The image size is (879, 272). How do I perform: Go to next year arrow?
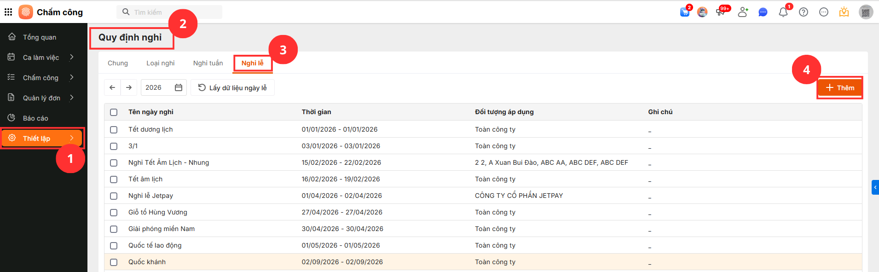[129, 87]
